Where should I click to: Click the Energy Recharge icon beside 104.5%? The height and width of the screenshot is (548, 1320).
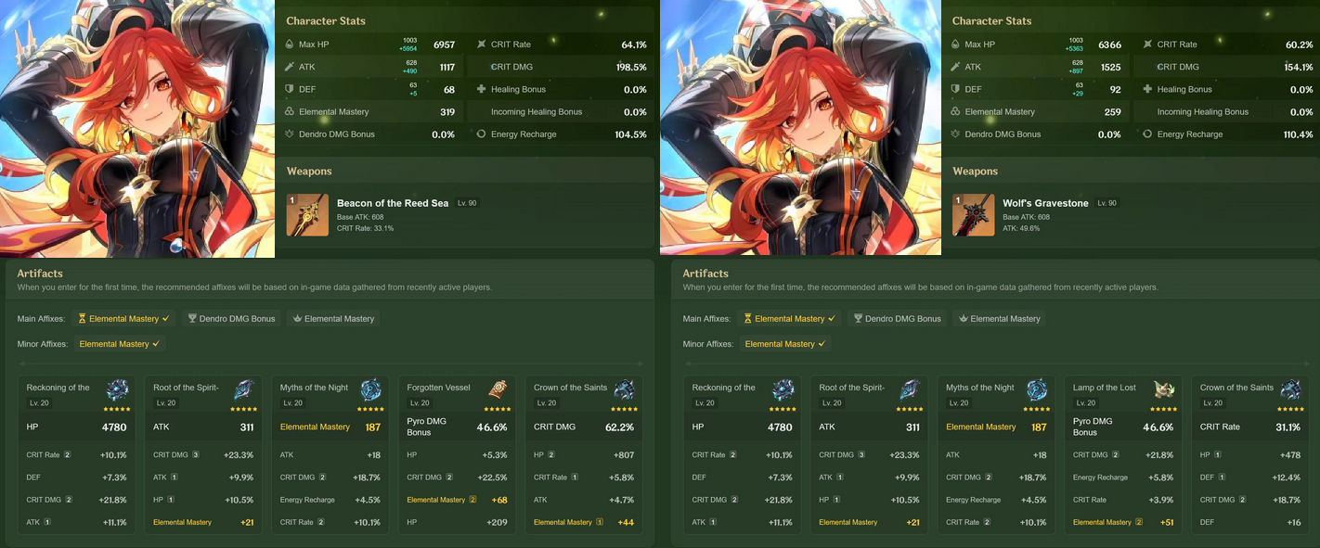click(x=481, y=134)
